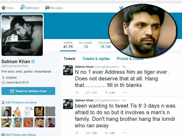Open more options on 'tiger ever' tweet
This screenshot has height=136, width=182.
(x=125, y=92)
